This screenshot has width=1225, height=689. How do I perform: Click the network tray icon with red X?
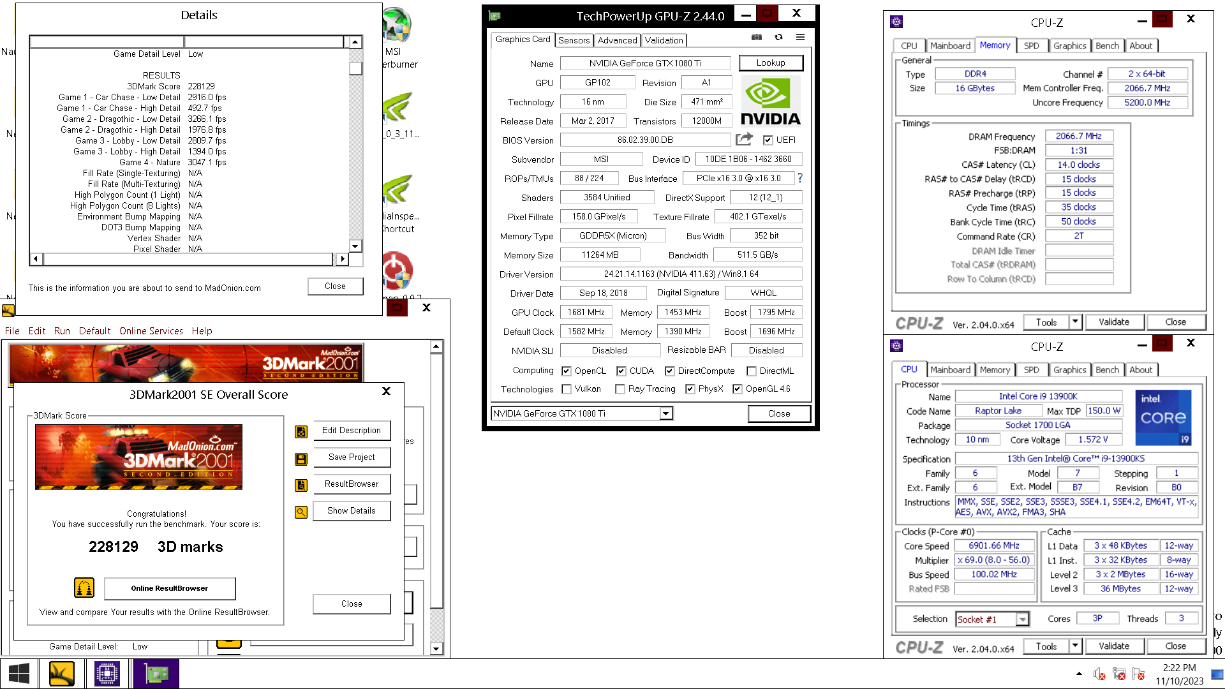(x=1119, y=674)
